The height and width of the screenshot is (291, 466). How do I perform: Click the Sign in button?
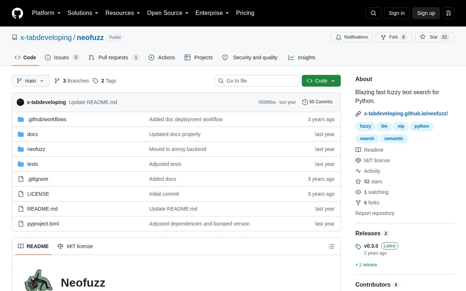pos(396,13)
